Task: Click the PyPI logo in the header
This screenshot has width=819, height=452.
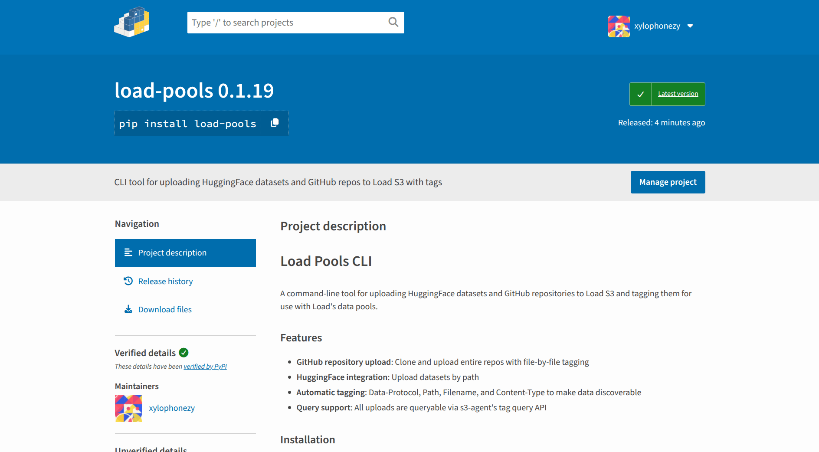Action: point(132,22)
